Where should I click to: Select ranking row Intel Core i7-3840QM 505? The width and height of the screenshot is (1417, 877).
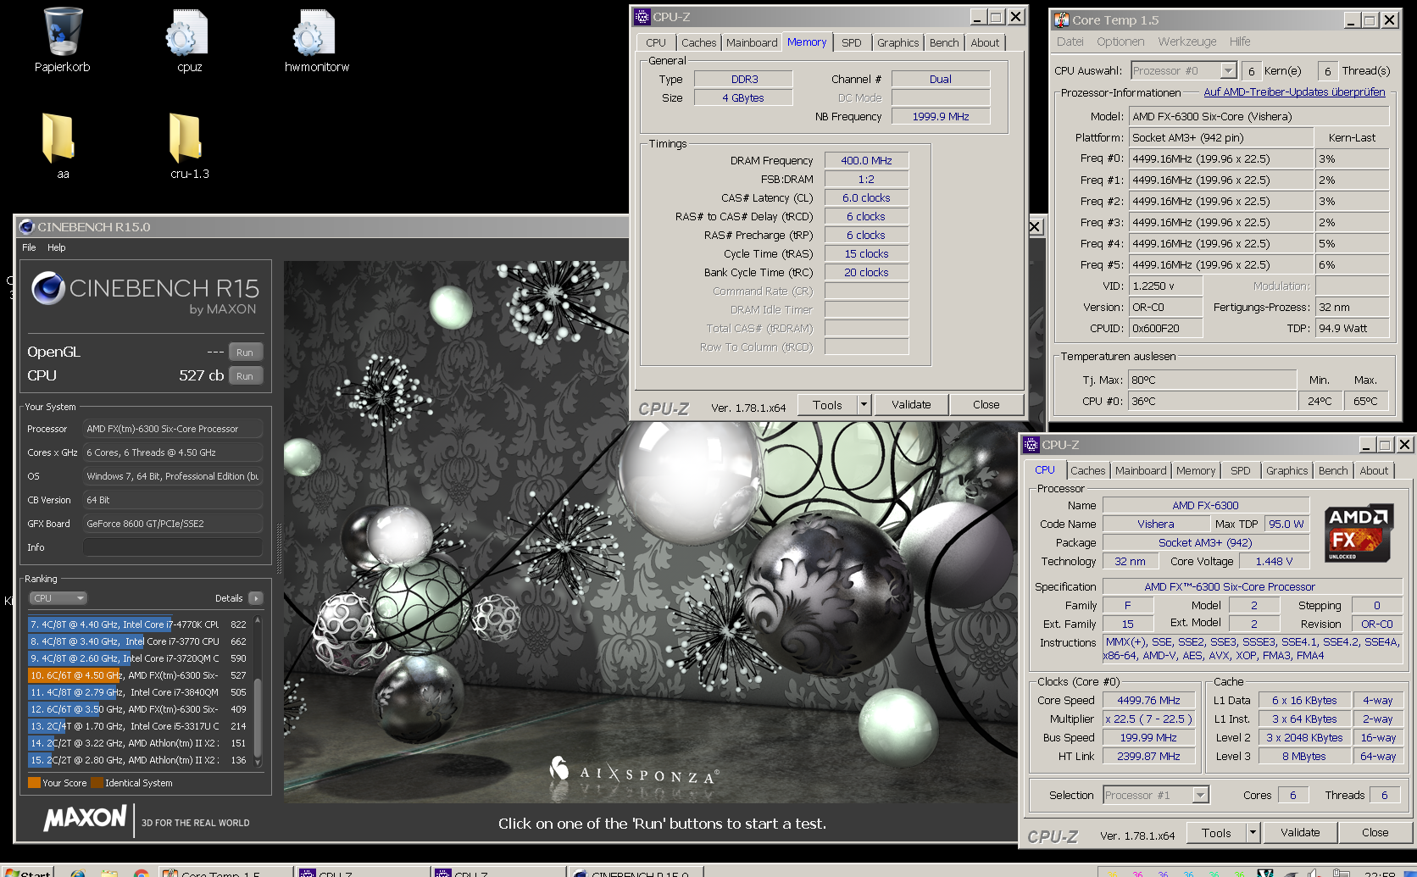click(x=138, y=692)
